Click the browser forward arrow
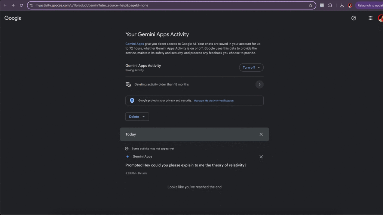This screenshot has height=215, width=383. click(x=13, y=5)
